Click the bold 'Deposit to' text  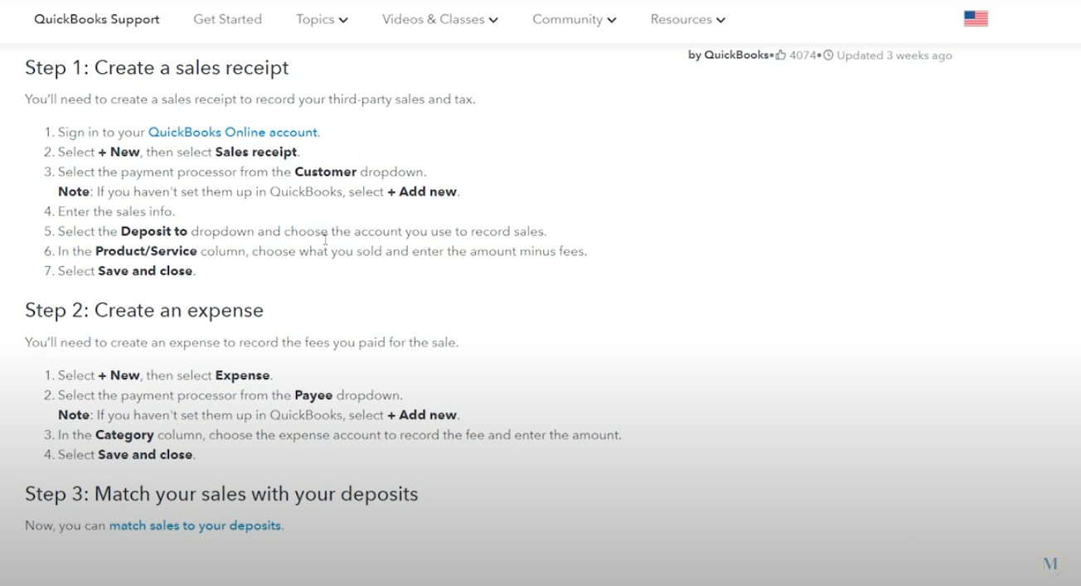click(x=154, y=231)
